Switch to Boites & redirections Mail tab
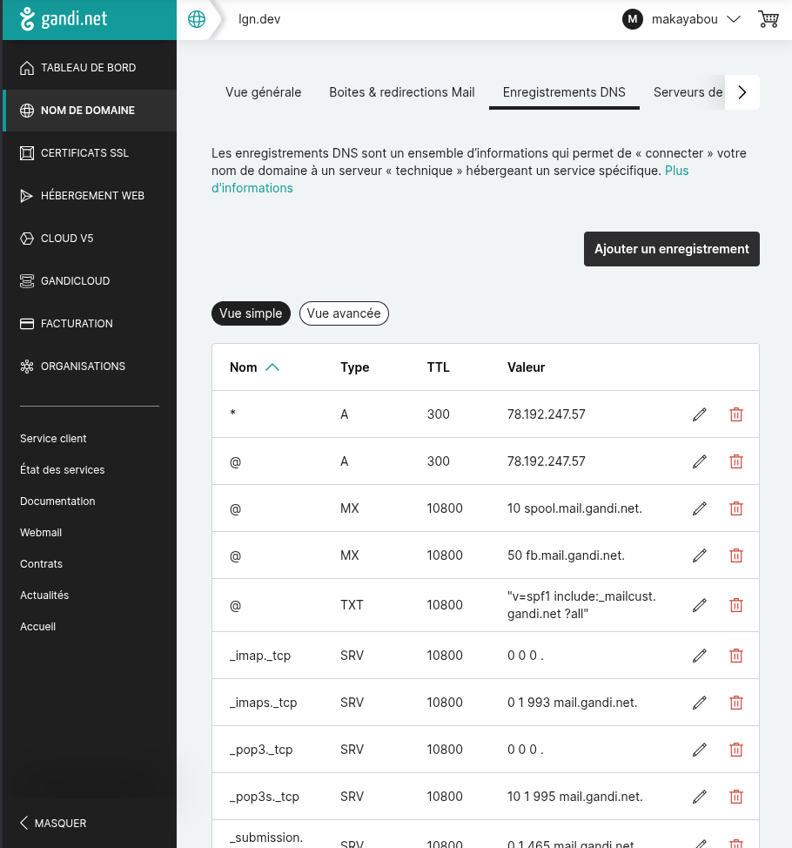The image size is (792, 848). point(402,92)
